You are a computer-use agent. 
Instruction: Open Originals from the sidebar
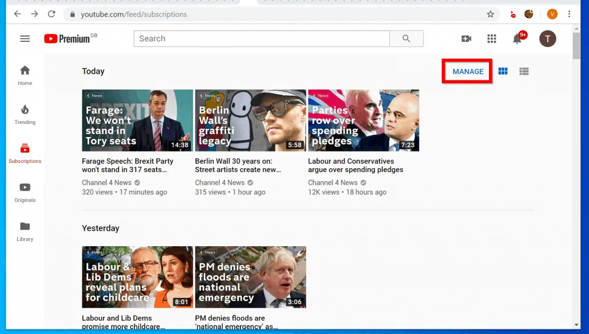point(24,192)
